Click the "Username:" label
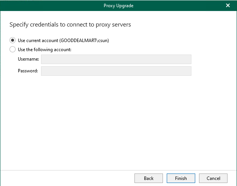The width and height of the screenshot is (237, 186). pos(28,59)
